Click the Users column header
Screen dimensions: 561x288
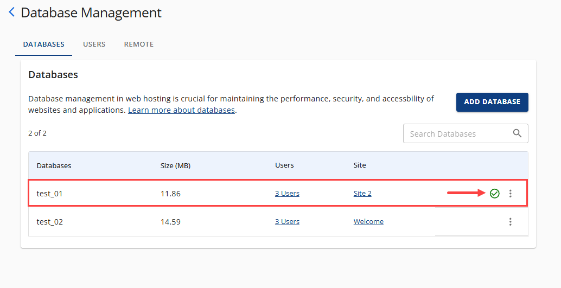(x=284, y=165)
